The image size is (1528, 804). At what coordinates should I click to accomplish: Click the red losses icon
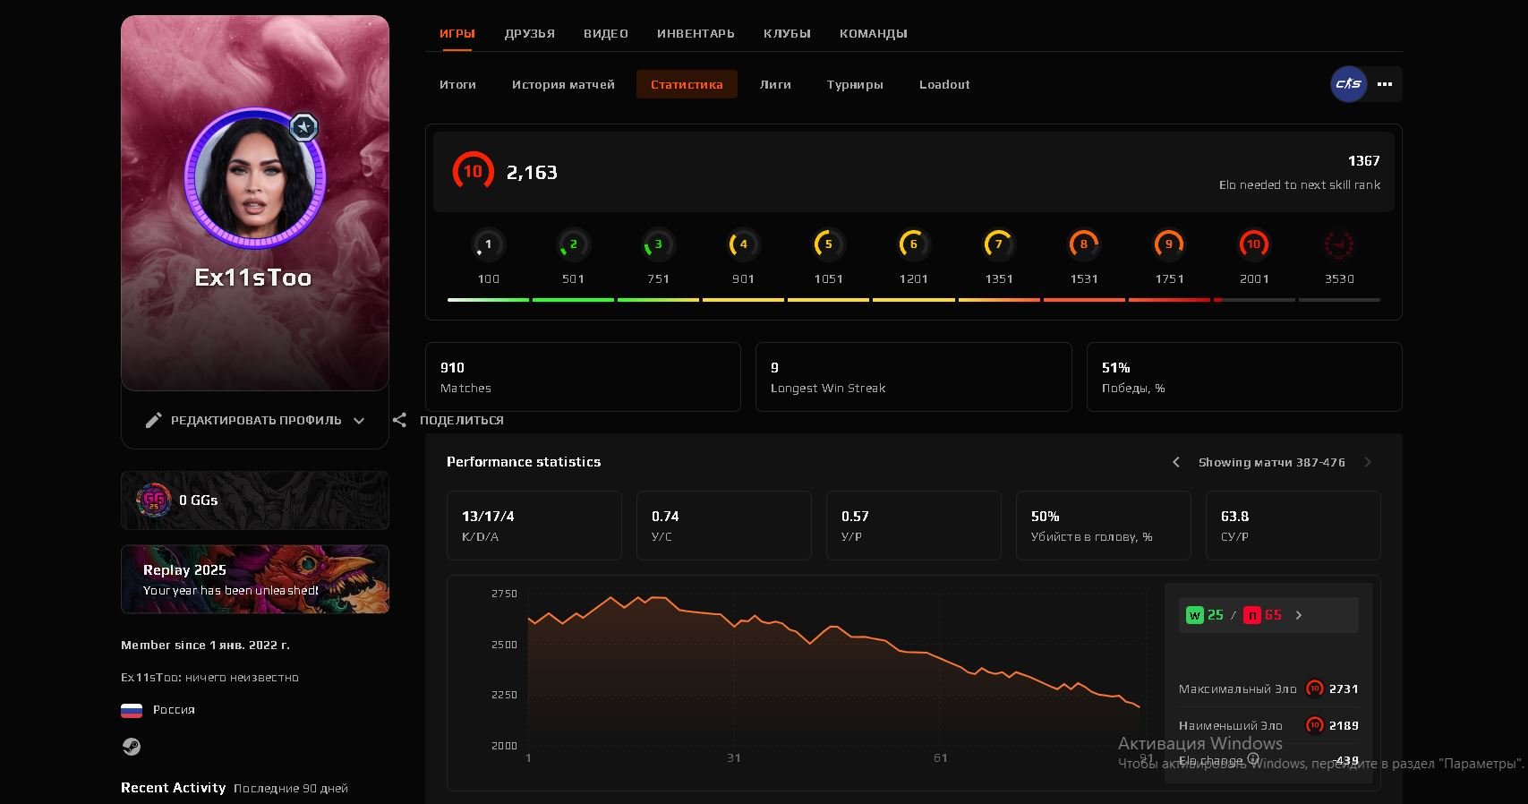point(1252,615)
